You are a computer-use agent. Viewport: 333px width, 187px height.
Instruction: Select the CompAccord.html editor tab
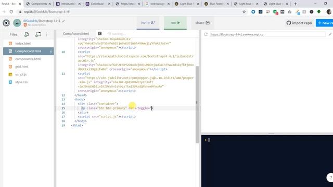[x=76, y=33]
